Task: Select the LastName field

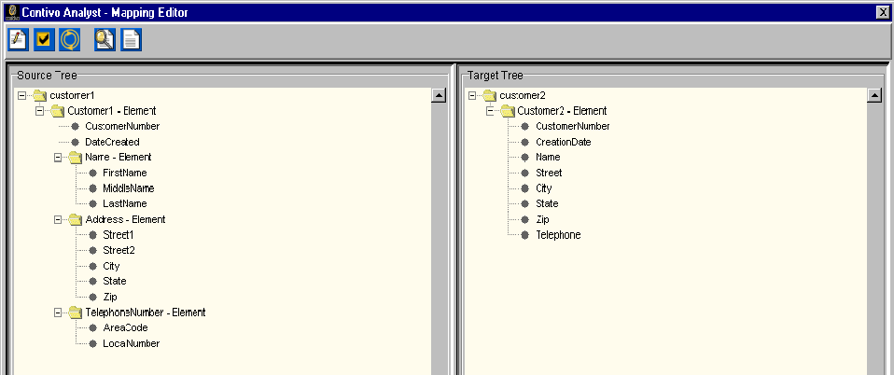Action: 125,203
